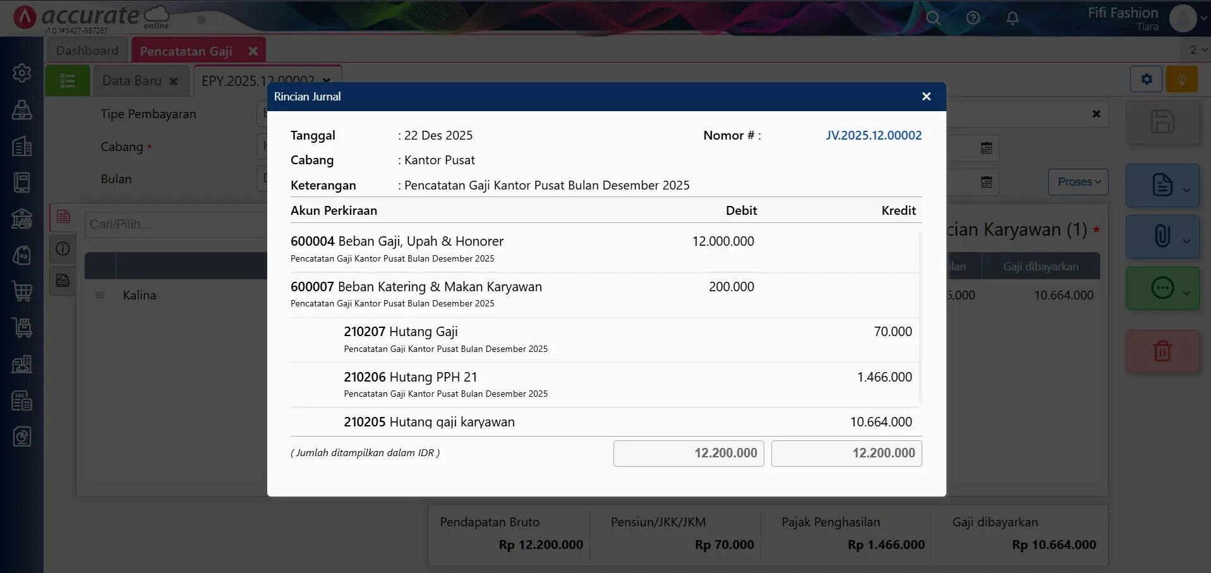Select the Data Baru tab
1211x573 pixels.
click(x=132, y=81)
